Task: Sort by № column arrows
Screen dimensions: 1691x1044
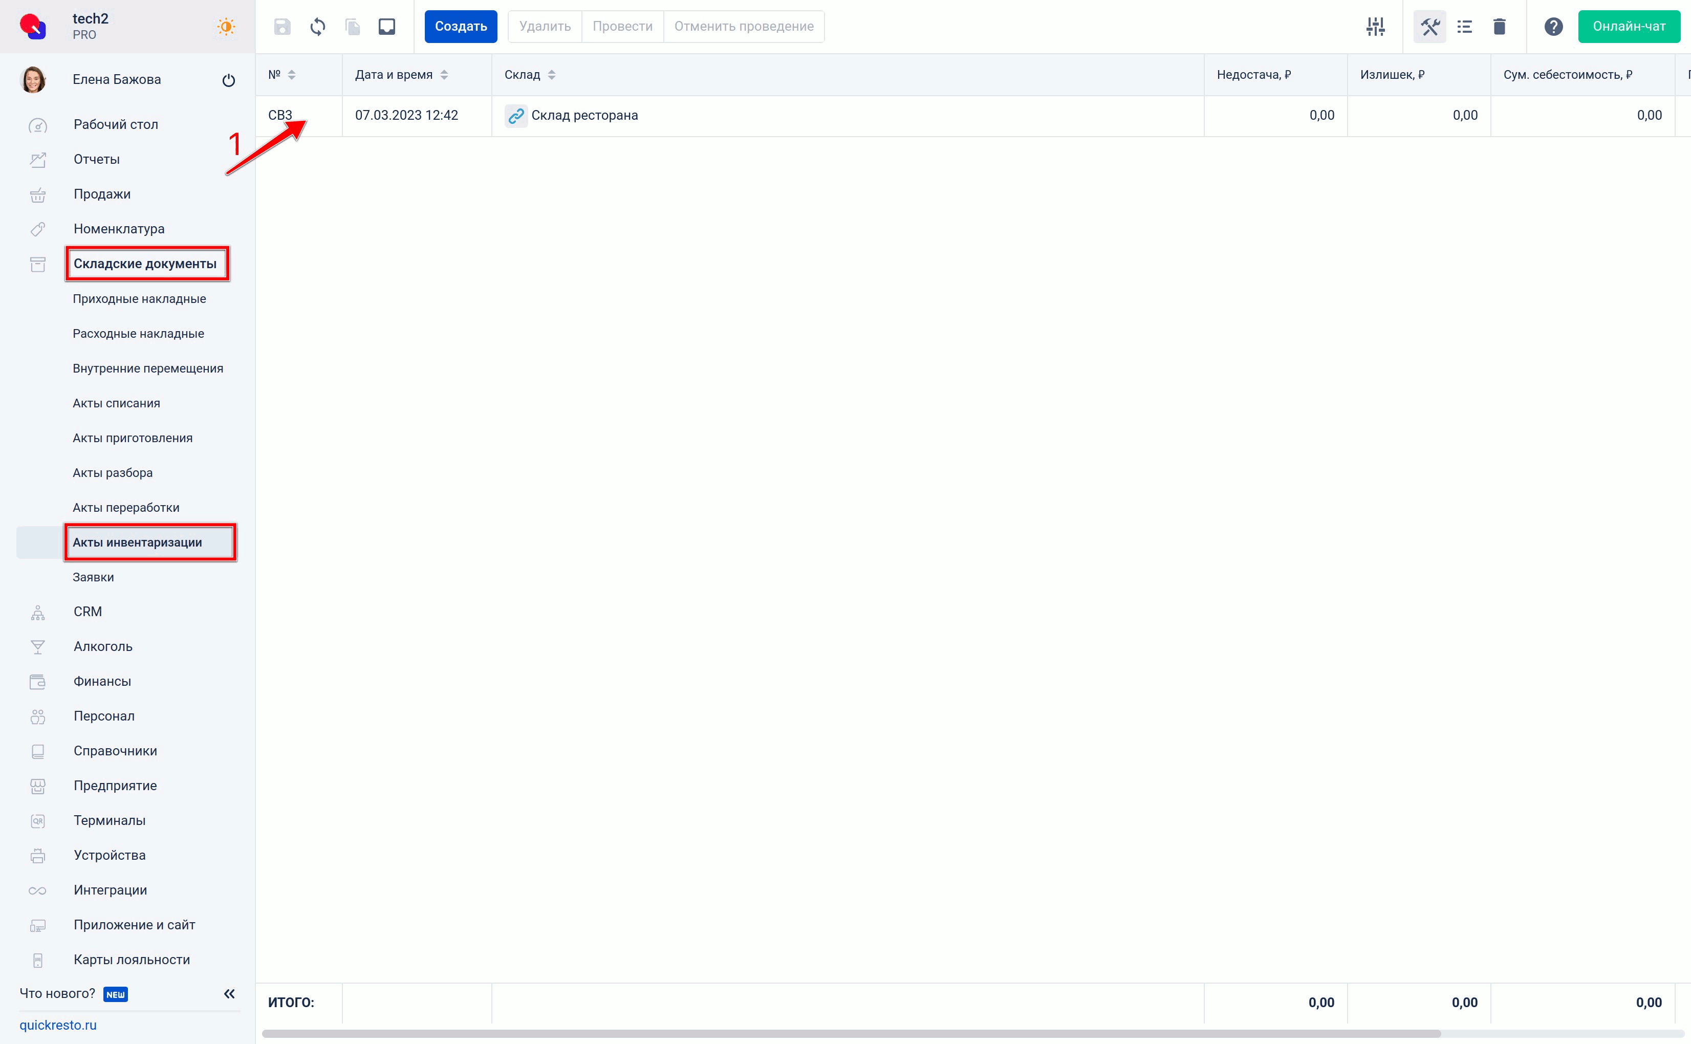Action: pyautogui.click(x=292, y=75)
